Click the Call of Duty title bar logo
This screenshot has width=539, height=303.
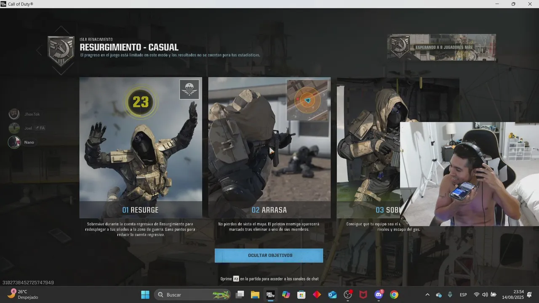pos(3,4)
